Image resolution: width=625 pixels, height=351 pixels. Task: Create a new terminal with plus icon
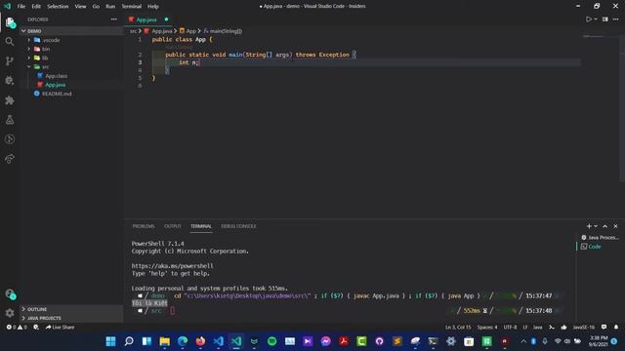pos(589,226)
